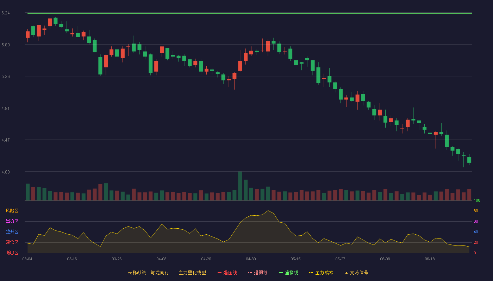Click the 出货区 zone label
The height and width of the screenshot is (281, 493).
[12, 221]
